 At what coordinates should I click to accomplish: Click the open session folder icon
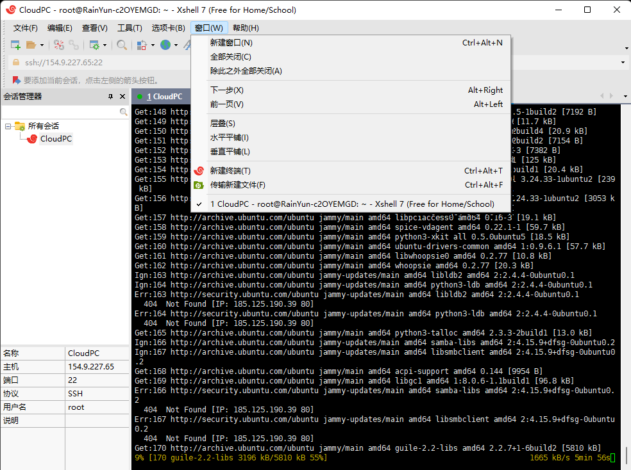[31, 45]
